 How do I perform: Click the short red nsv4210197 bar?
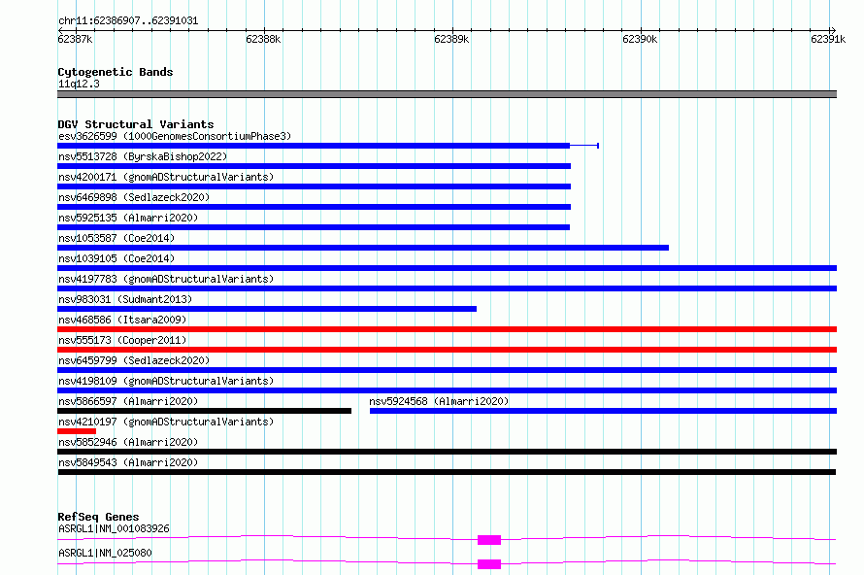coord(77,431)
